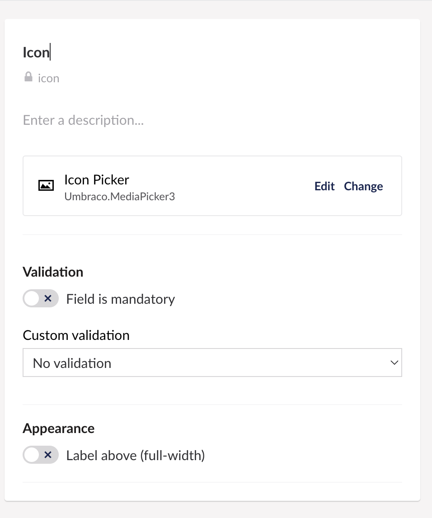Click the X mark inside the Label above switch
432x518 pixels.
pos(48,455)
